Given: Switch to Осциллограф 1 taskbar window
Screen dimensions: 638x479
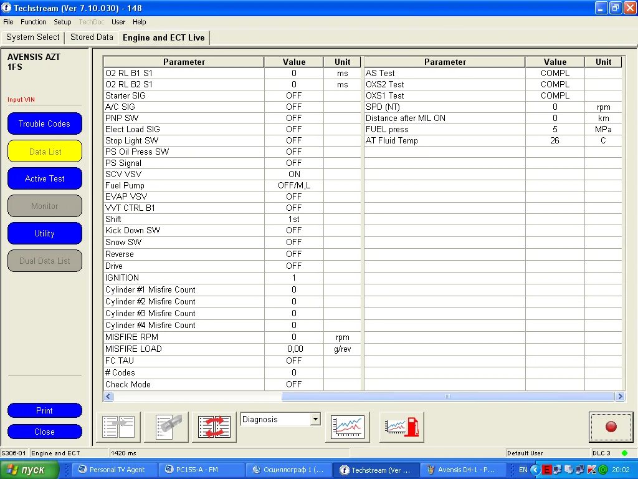Looking at the screenshot, I should tap(288, 470).
